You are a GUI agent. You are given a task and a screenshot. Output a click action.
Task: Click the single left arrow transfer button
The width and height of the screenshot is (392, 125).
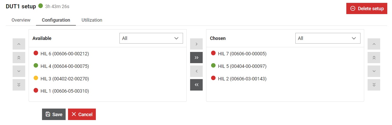196,71
